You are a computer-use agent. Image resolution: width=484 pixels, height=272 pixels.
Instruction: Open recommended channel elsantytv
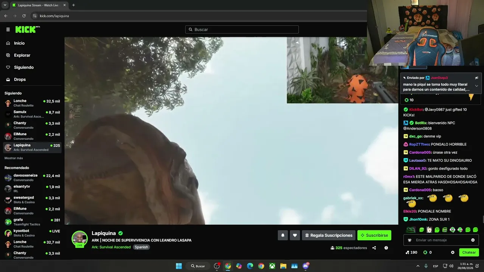pos(33,189)
